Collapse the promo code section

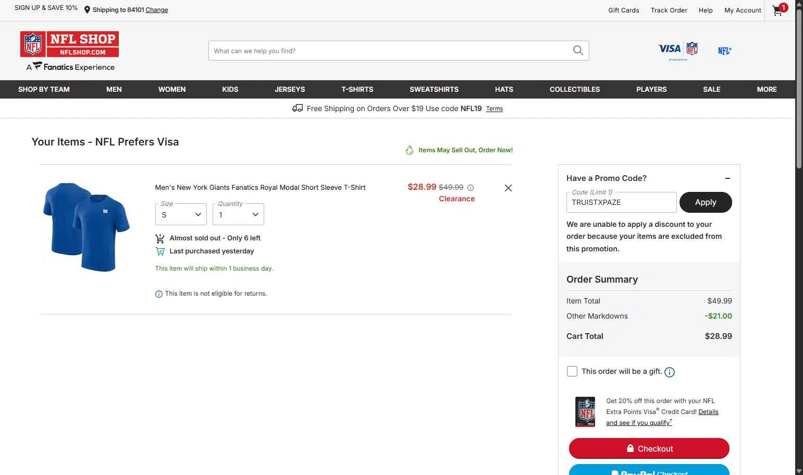coord(727,178)
